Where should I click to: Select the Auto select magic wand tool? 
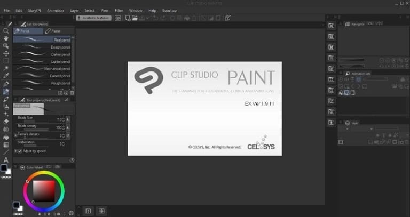tap(6, 68)
